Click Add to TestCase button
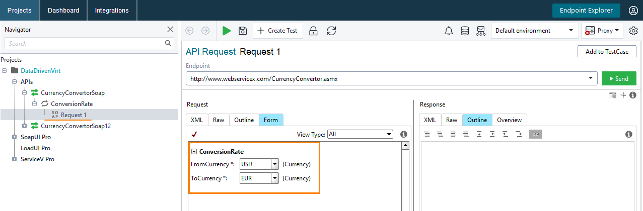 (x=607, y=51)
